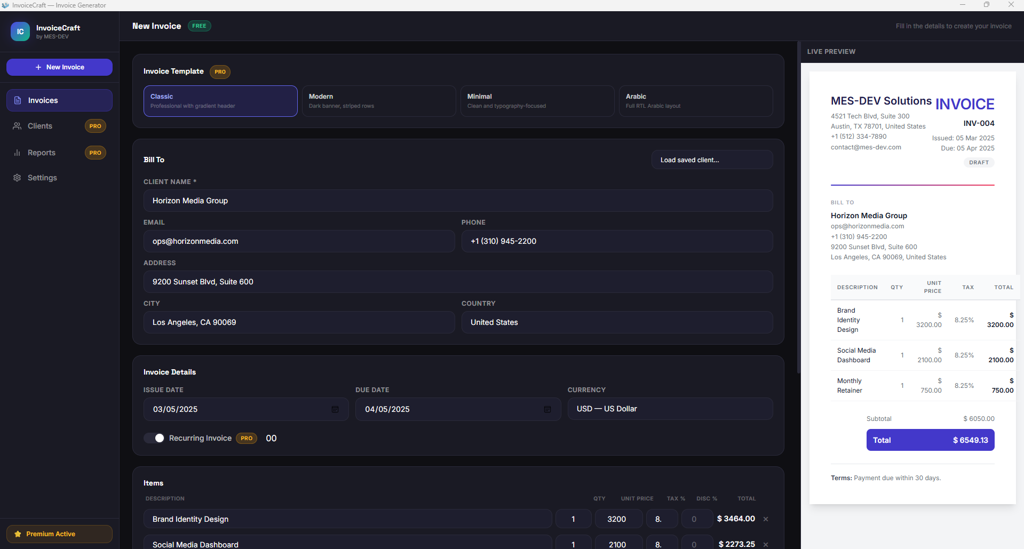Click into the City field
The width and height of the screenshot is (1024, 549).
299,322
